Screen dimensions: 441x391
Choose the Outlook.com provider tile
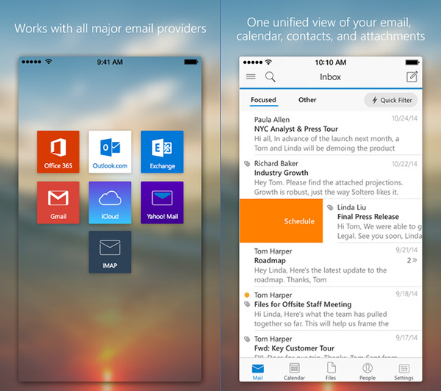110,151
